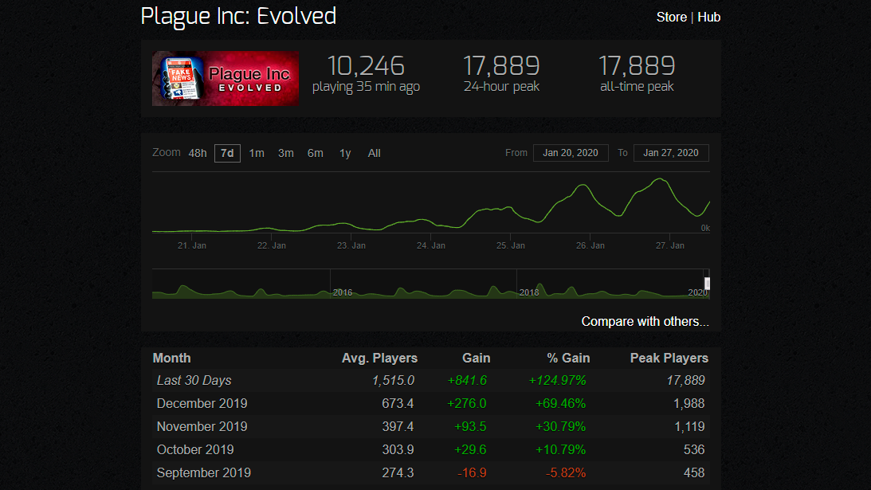Click the +124.97% gain percentage

(557, 381)
